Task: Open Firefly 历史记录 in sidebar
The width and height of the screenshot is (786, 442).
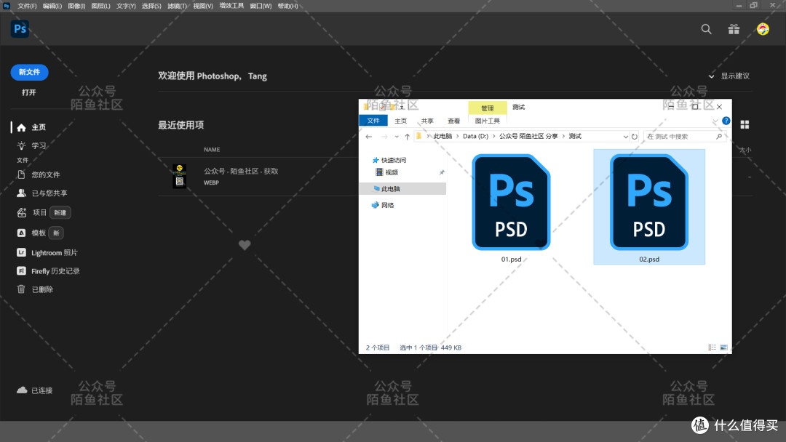Action: 48,271
